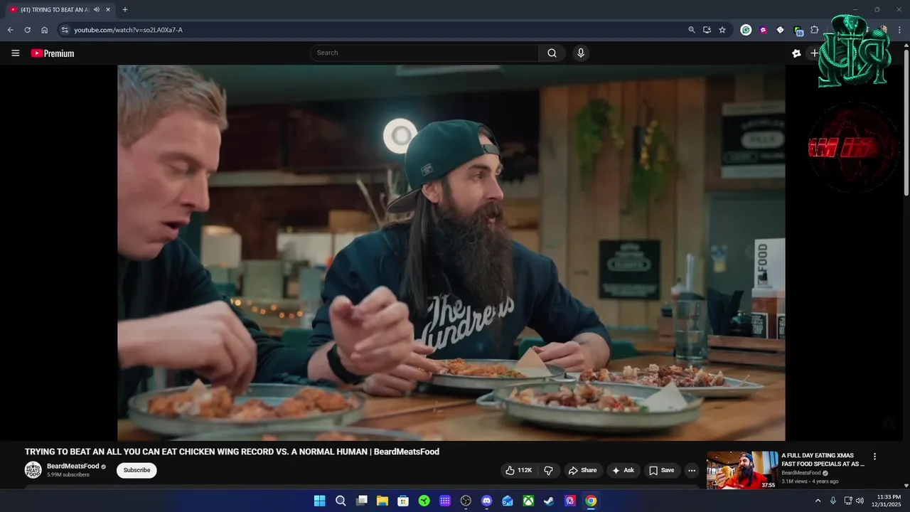Subscribe to BeardMeatsFood

[136, 470]
